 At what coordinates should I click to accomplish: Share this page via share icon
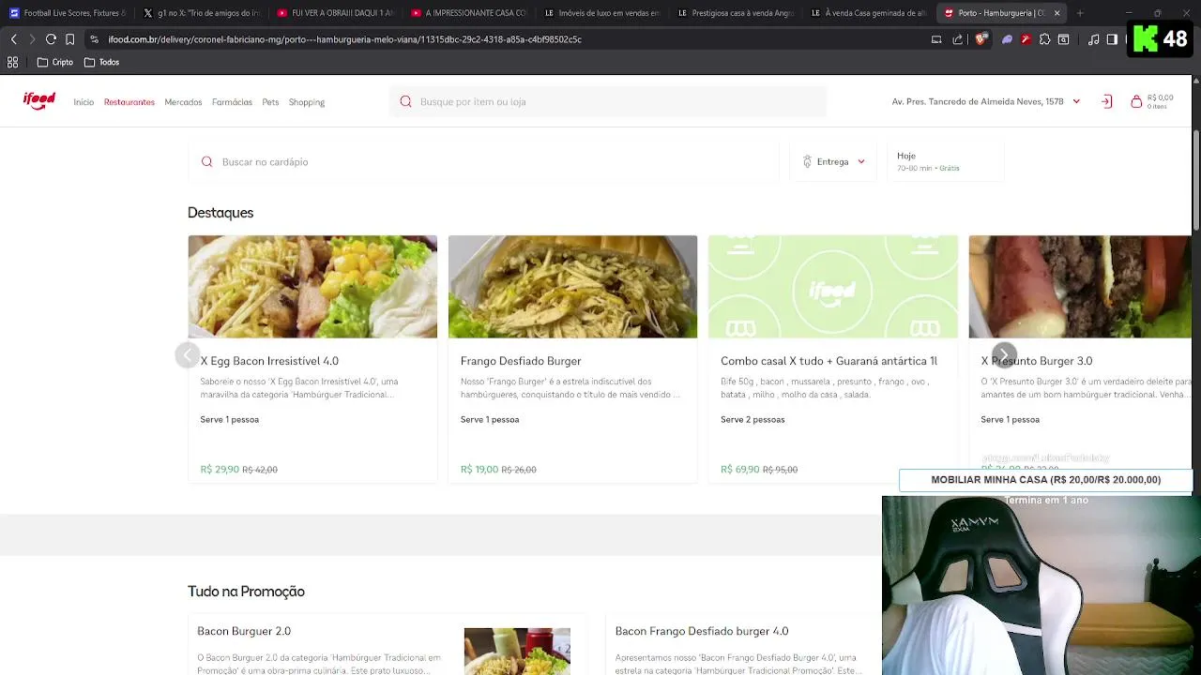pyautogui.click(x=957, y=39)
